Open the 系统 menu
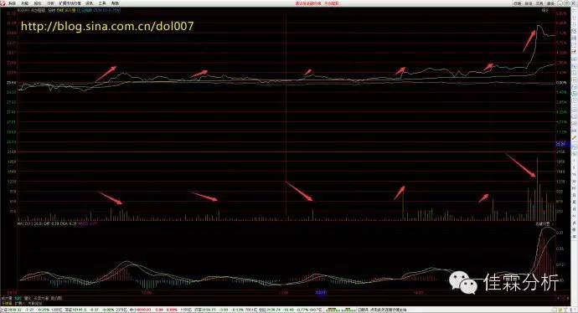The image size is (578, 313). click(x=13, y=3)
